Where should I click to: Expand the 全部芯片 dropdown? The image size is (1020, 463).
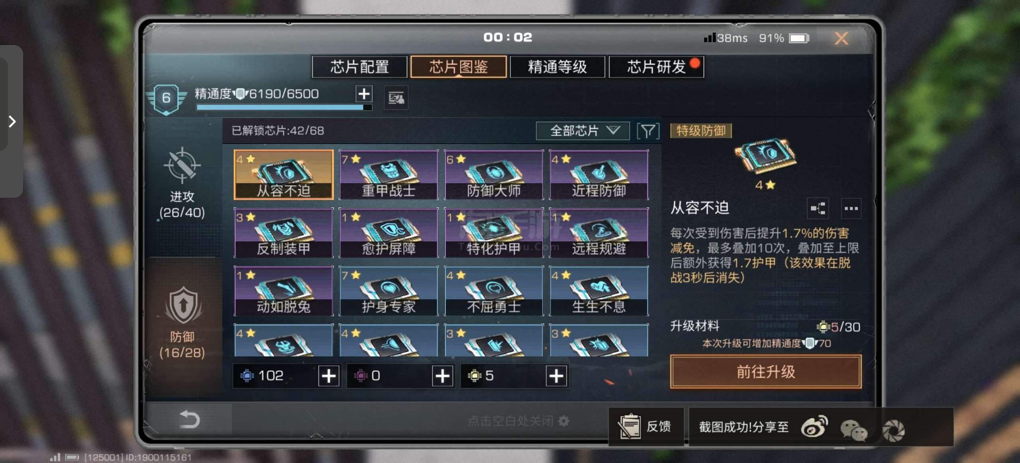(583, 131)
